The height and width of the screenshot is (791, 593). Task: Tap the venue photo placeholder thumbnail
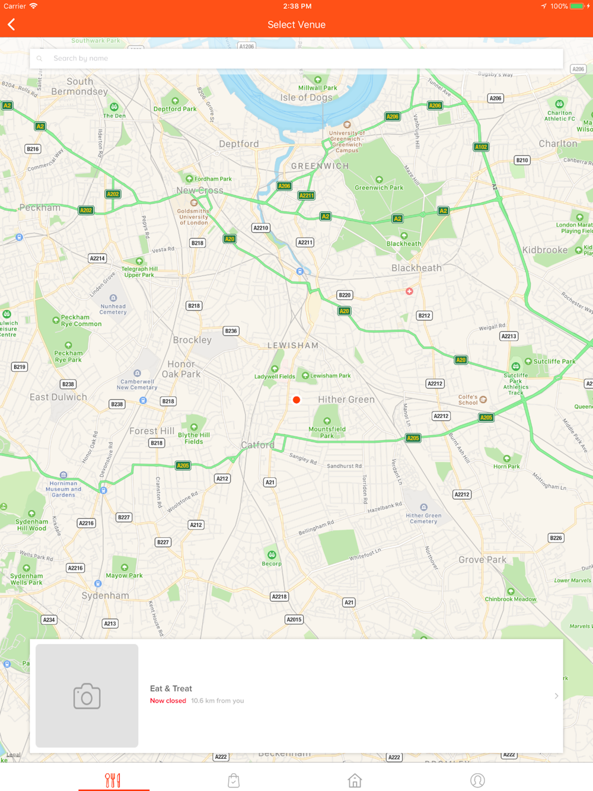tap(87, 696)
